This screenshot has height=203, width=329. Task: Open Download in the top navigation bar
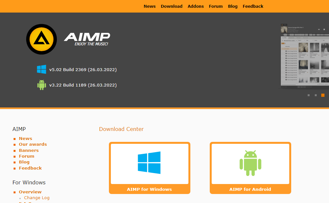(172, 6)
